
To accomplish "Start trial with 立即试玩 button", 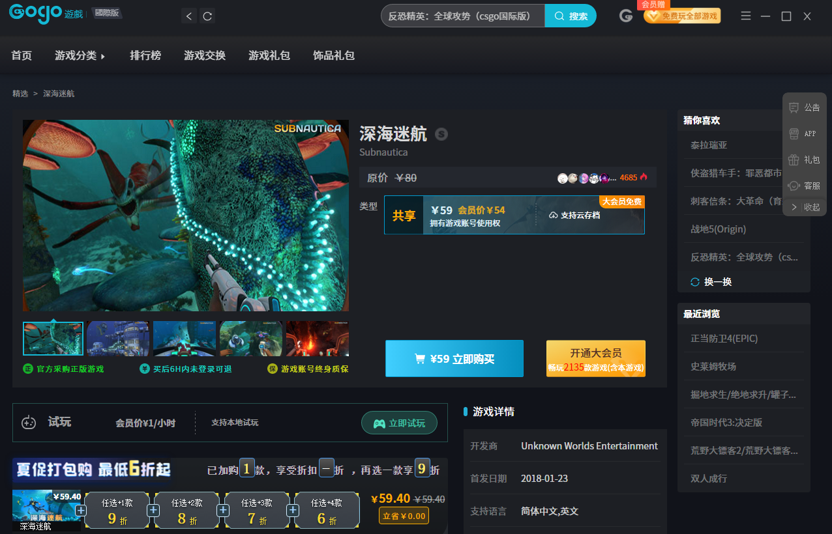I will [x=400, y=423].
